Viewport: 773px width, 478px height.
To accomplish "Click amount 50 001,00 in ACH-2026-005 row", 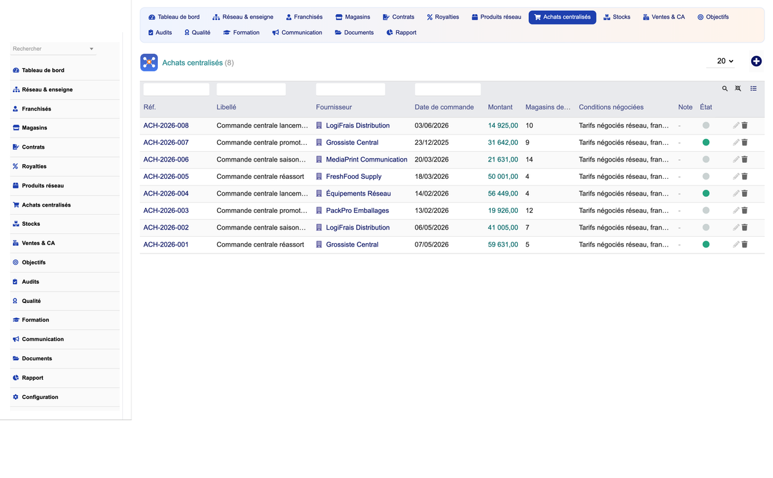I will click(503, 176).
